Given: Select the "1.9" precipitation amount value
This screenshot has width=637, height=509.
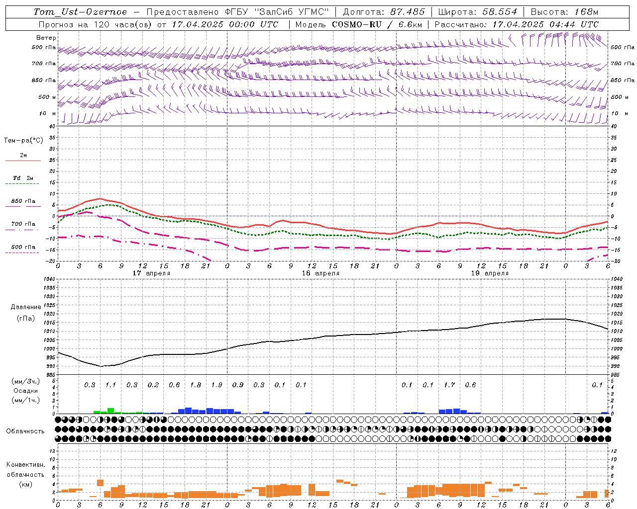Looking at the screenshot, I should point(216,385).
